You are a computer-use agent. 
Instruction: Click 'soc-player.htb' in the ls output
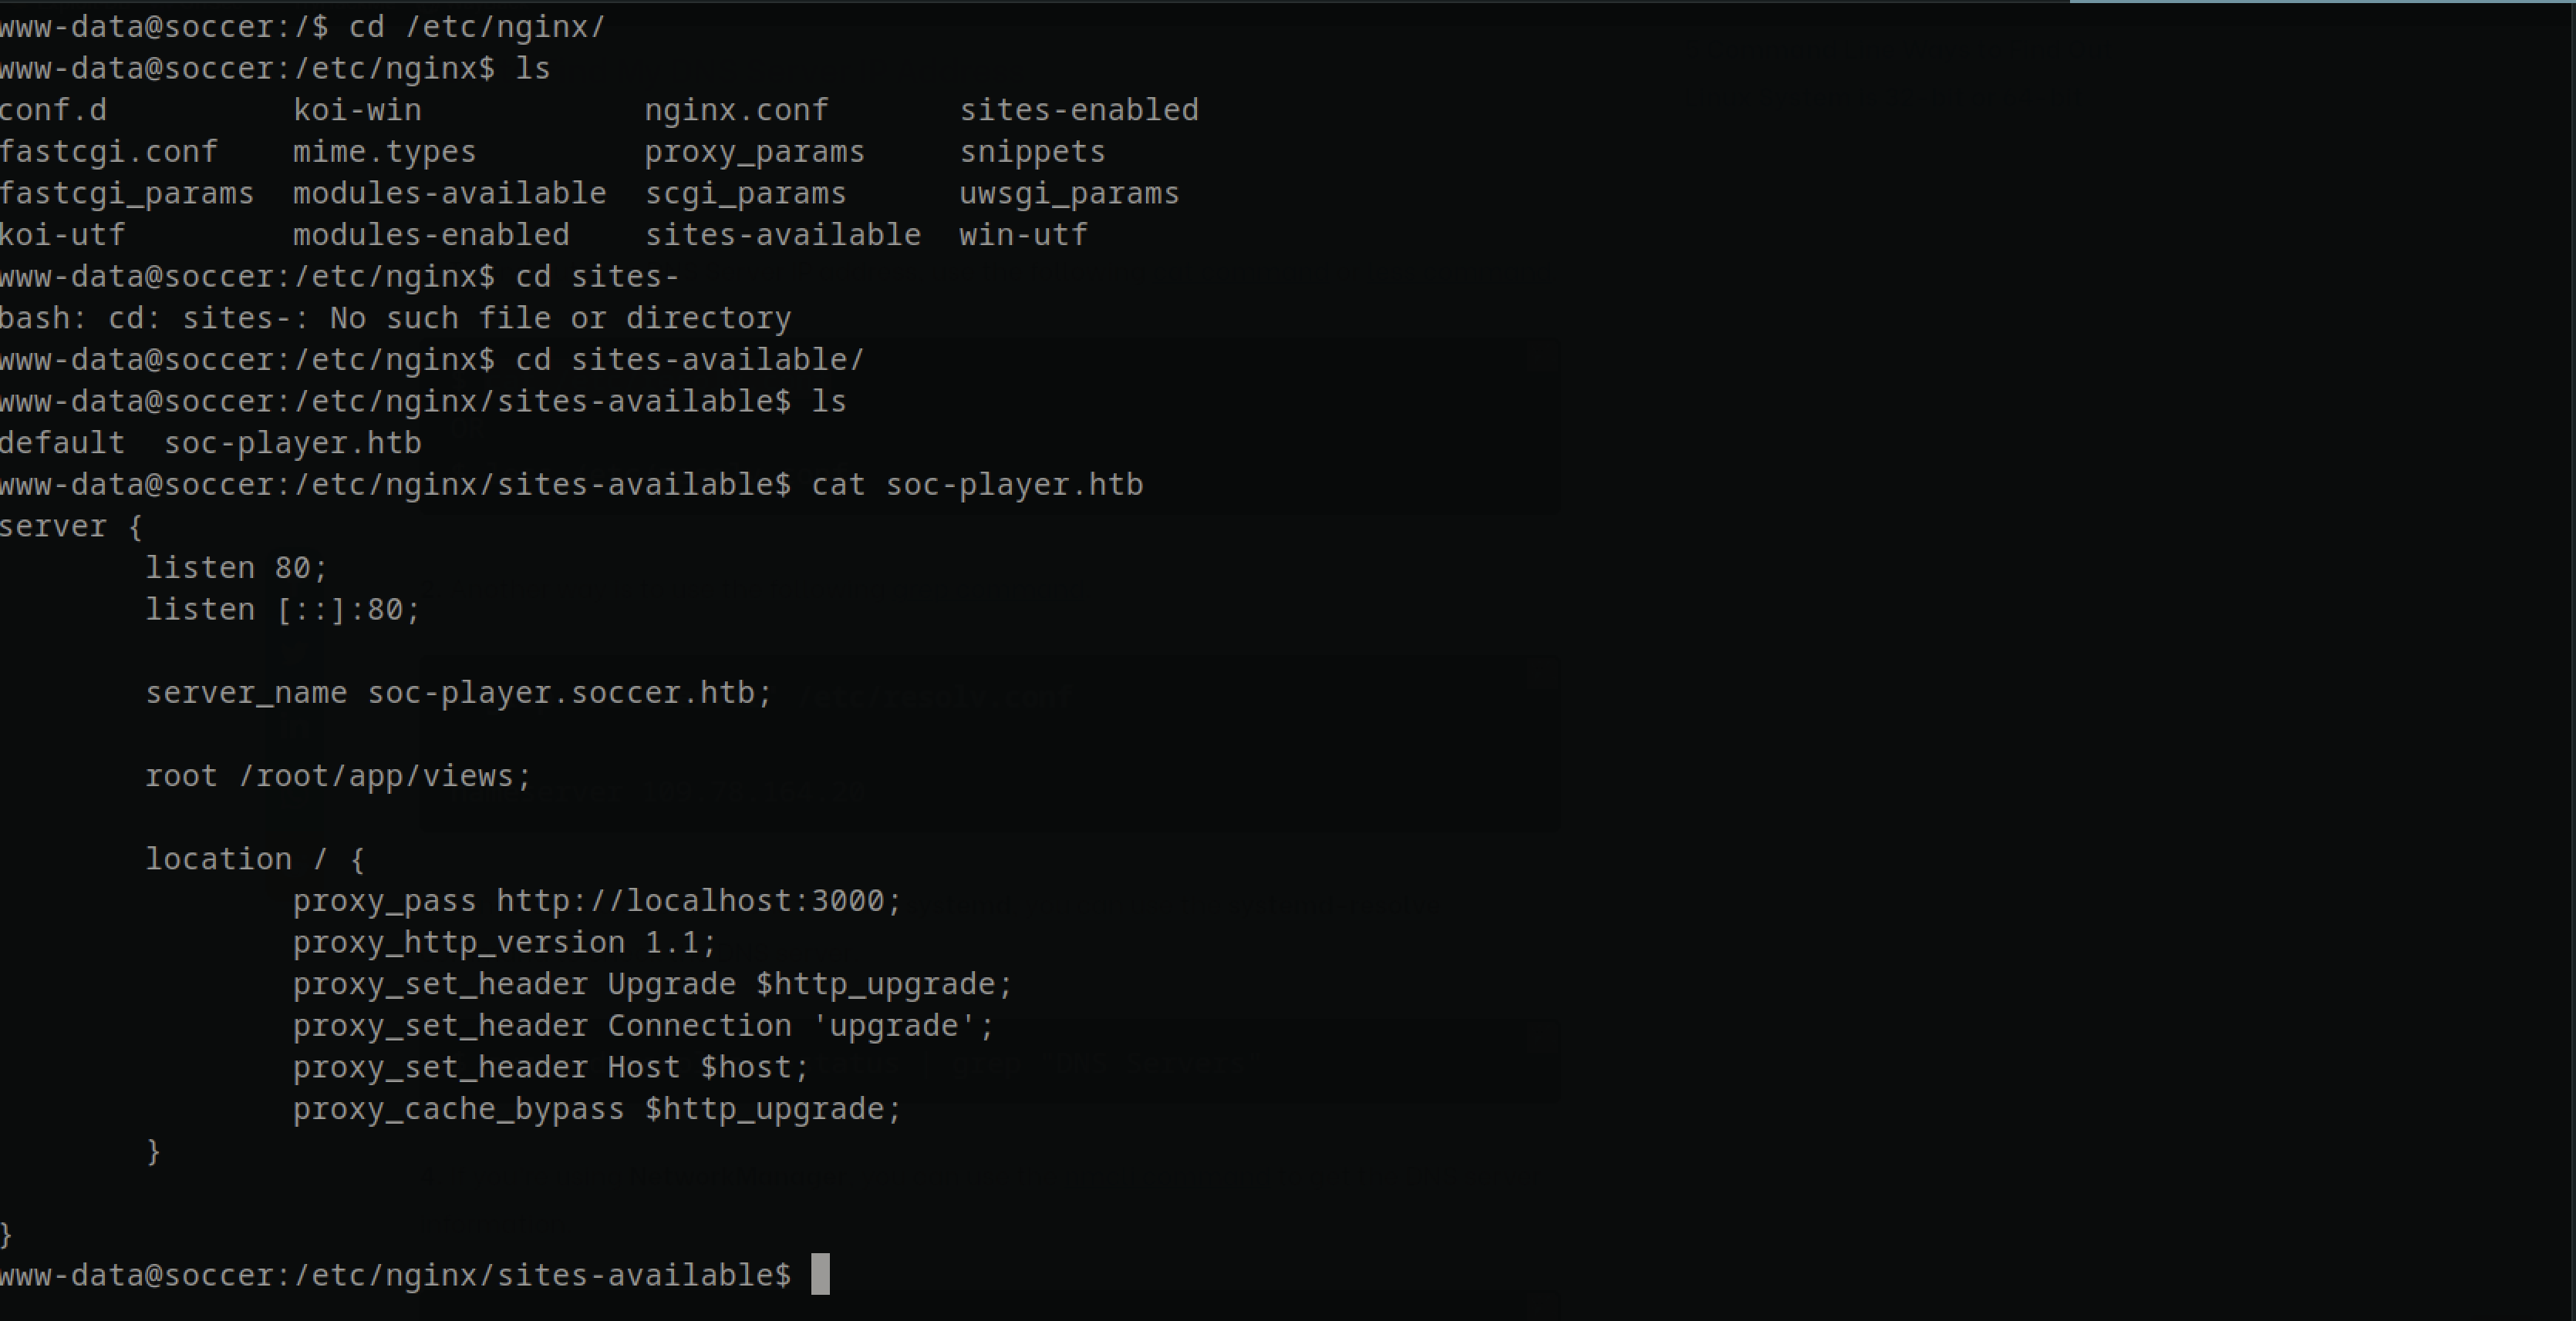(x=292, y=442)
